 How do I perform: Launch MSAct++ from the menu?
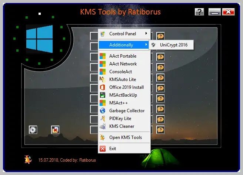(118, 103)
